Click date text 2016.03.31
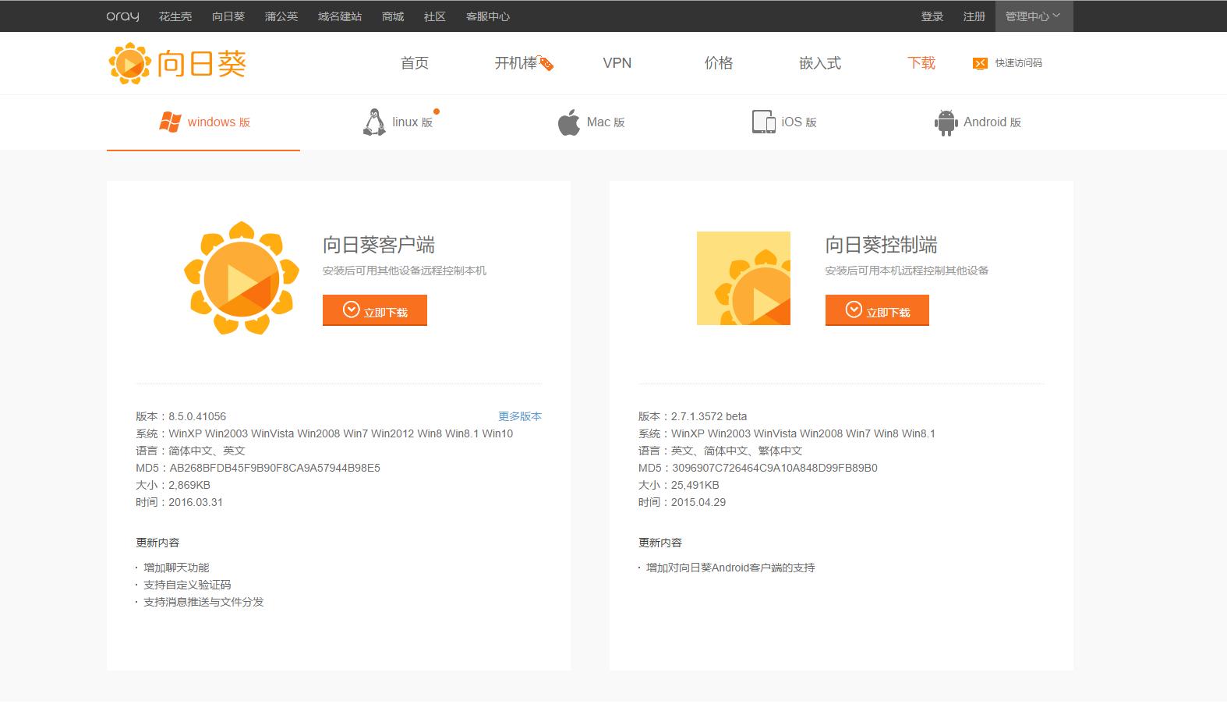 pos(196,502)
